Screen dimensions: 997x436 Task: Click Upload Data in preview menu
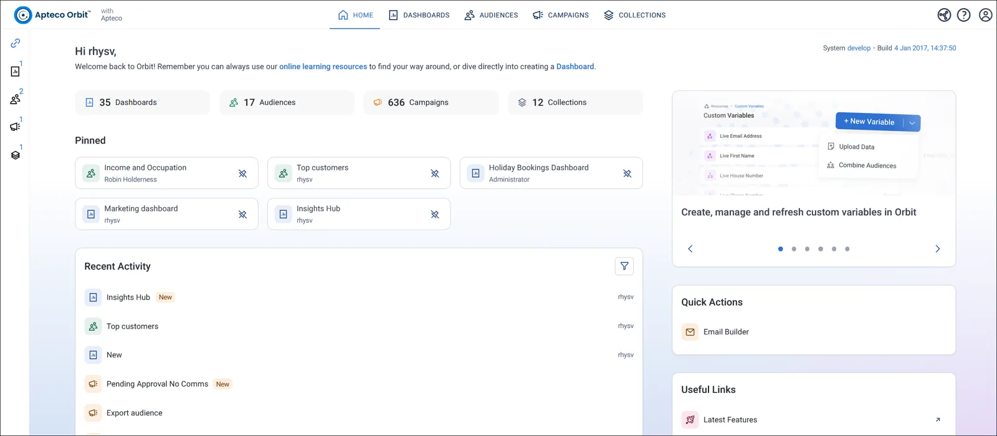(x=851, y=147)
